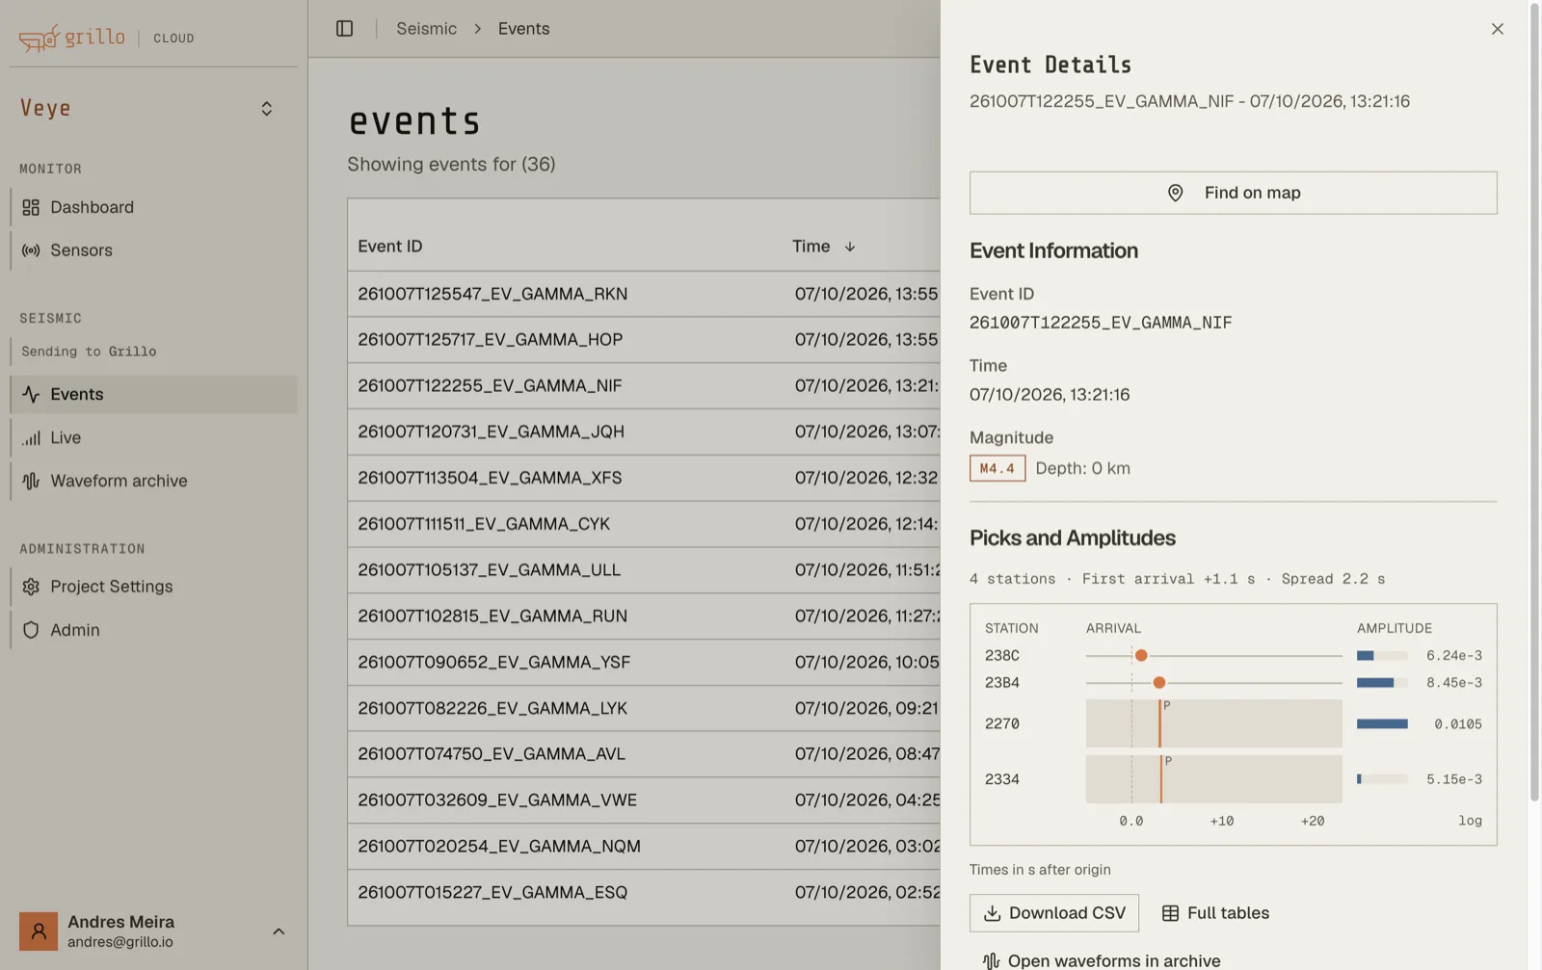Viewport: 1542px width, 970px height.
Task: Click the M4.4 magnitude badge
Action: 997,468
